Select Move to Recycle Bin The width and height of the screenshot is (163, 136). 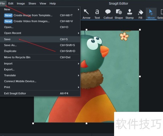click(40, 57)
